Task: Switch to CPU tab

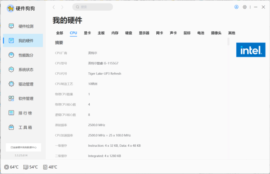Action: [73, 33]
